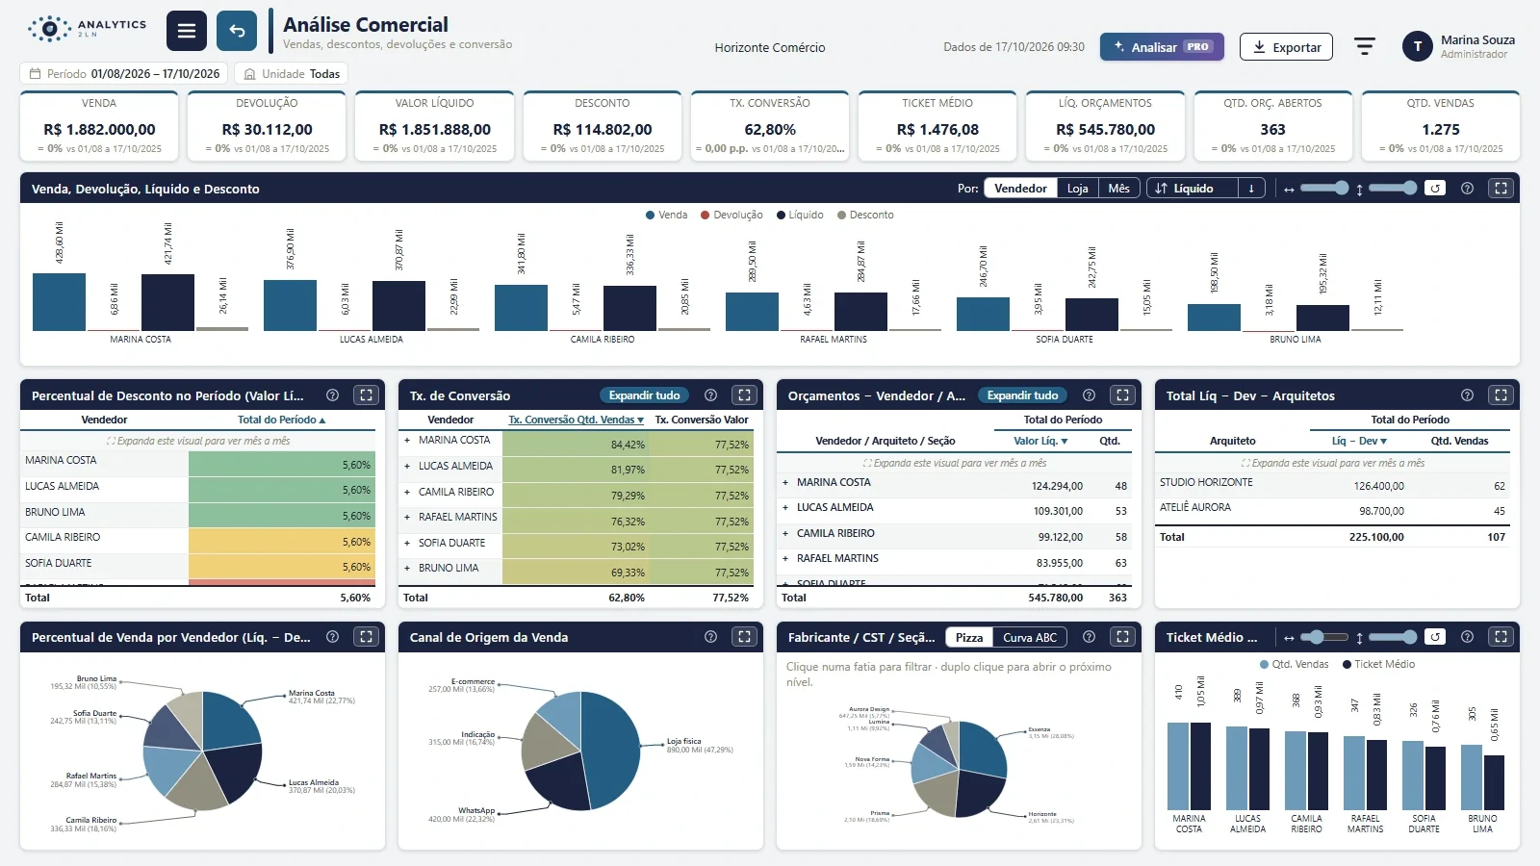The width and height of the screenshot is (1540, 866).
Task: Maximize the Ticket Médio panel
Action: 1501,637
